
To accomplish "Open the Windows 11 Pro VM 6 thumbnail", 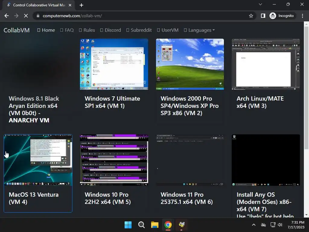I will point(190,160).
